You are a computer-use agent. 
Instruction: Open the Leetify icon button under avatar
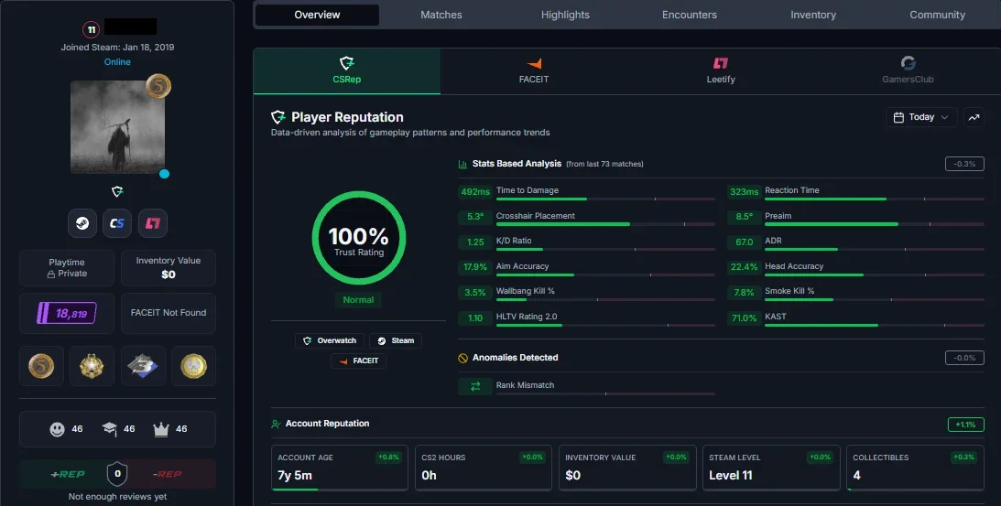(153, 223)
